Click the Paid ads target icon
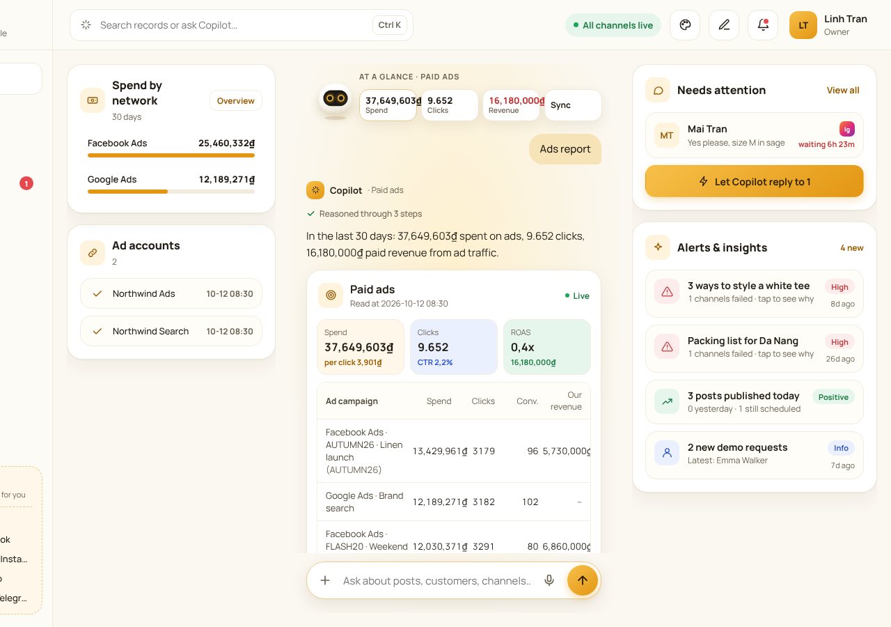Image resolution: width=891 pixels, height=627 pixels. pos(331,295)
